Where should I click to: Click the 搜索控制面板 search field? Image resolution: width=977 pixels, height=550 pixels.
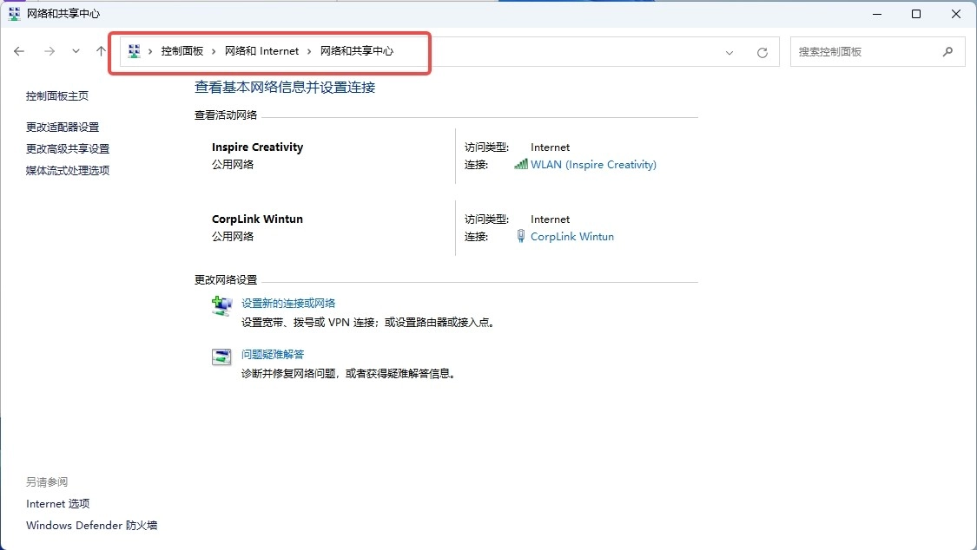coord(864,52)
